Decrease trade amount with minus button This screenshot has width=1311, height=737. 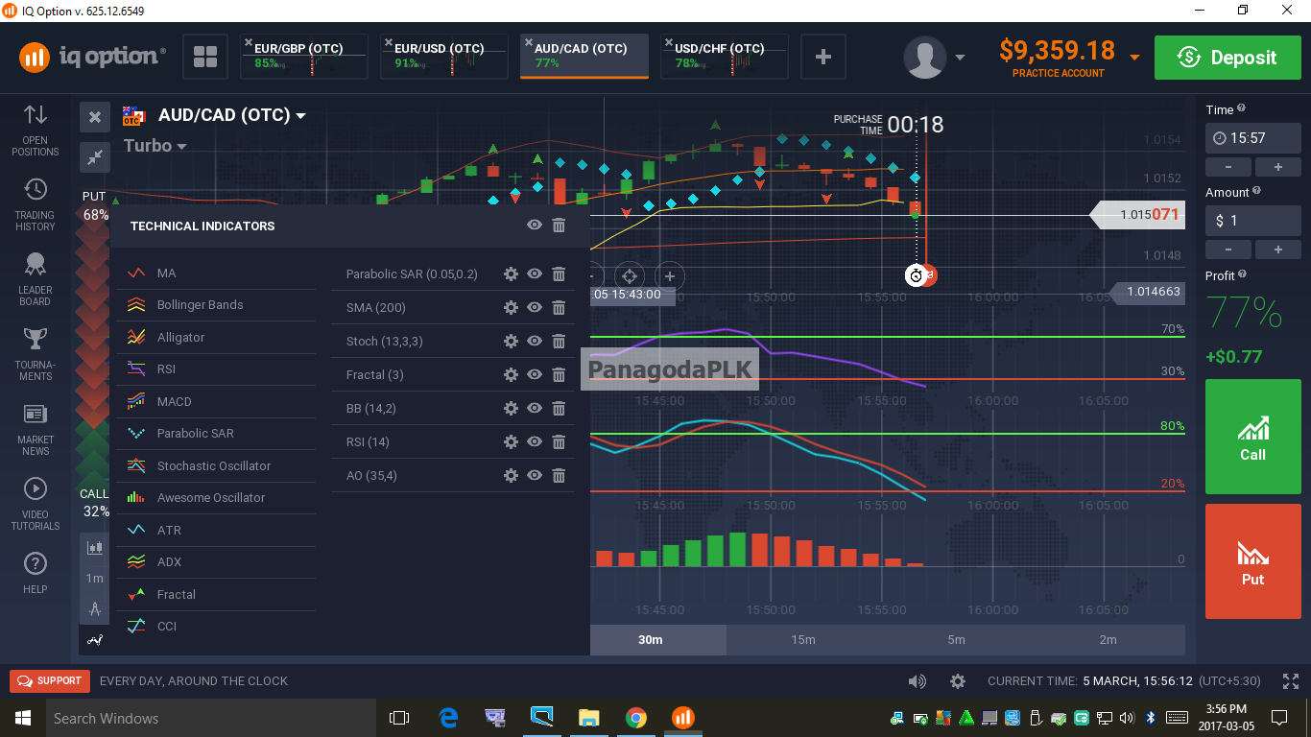[x=1229, y=250]
